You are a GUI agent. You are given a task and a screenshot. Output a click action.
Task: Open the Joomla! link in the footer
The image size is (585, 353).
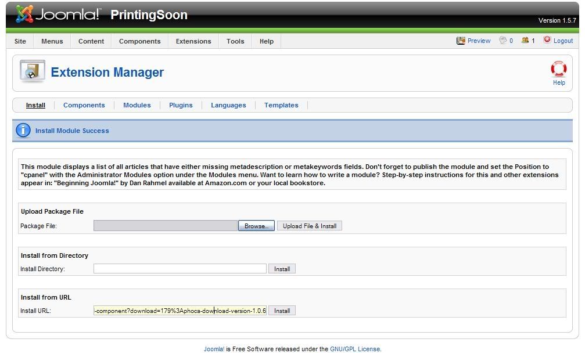214,349
